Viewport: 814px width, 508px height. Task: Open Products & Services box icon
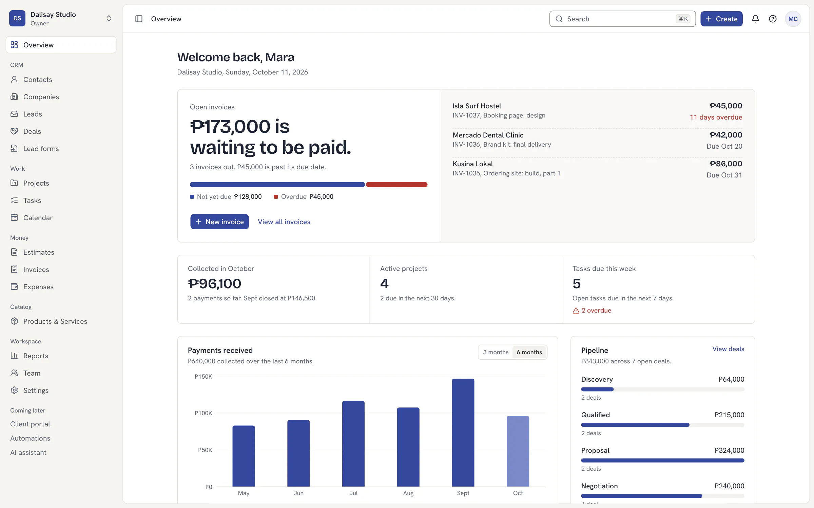[14, 321]
